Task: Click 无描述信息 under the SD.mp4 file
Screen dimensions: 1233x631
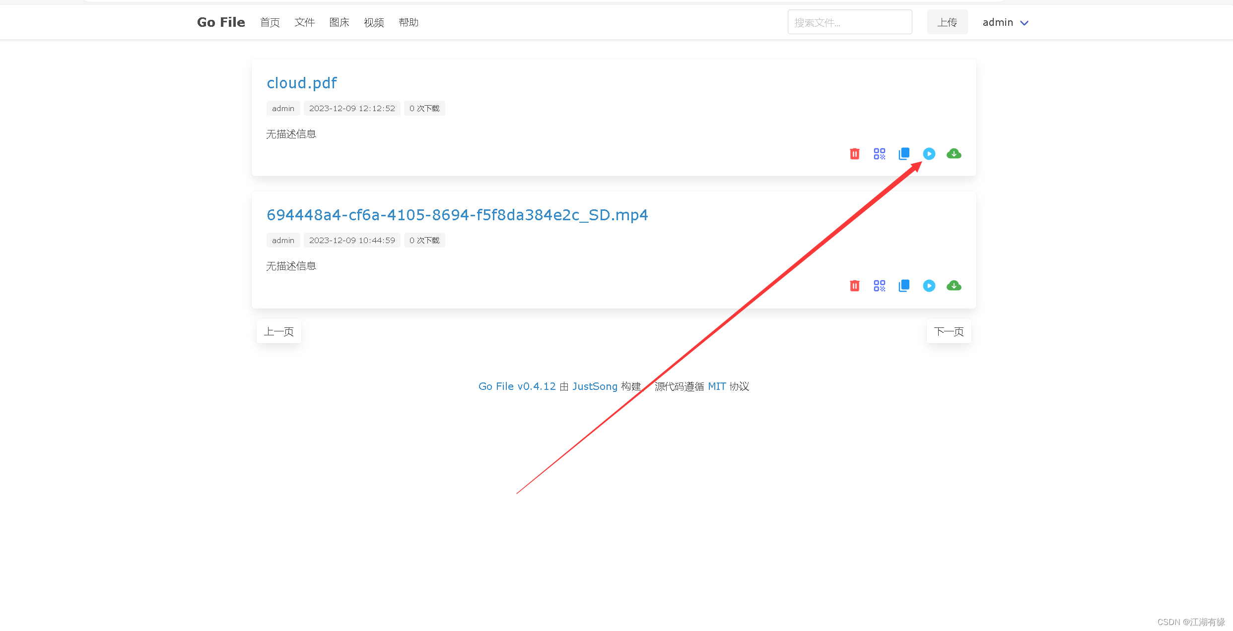Action: [291, 266]
